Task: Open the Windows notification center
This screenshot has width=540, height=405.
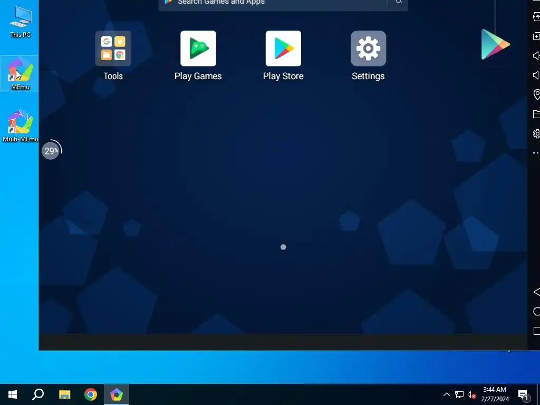Action: [x=524, y=395]
